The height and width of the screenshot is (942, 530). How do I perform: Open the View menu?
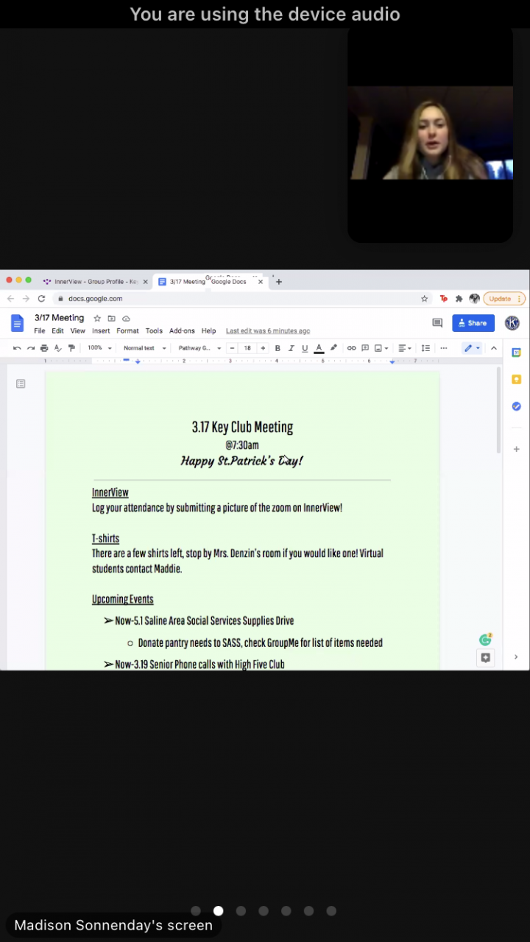(x=78, y=331)
